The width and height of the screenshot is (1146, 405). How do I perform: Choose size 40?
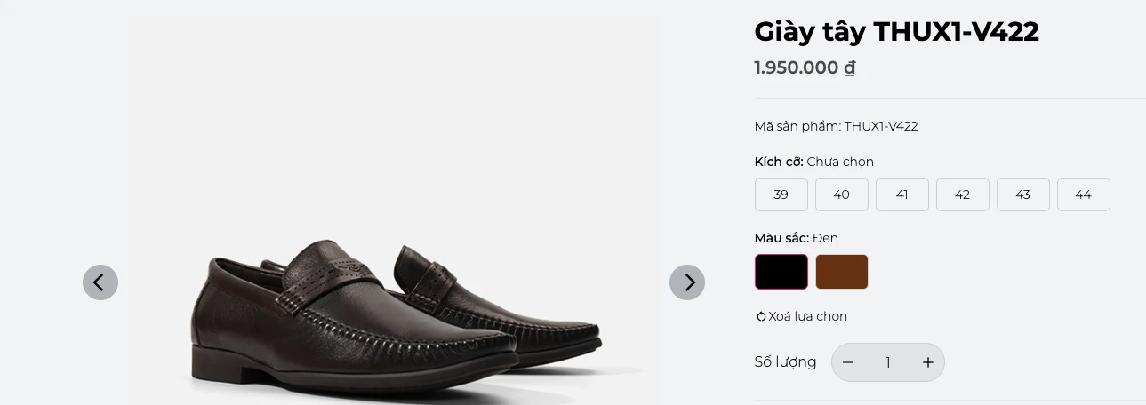point(841,195)
